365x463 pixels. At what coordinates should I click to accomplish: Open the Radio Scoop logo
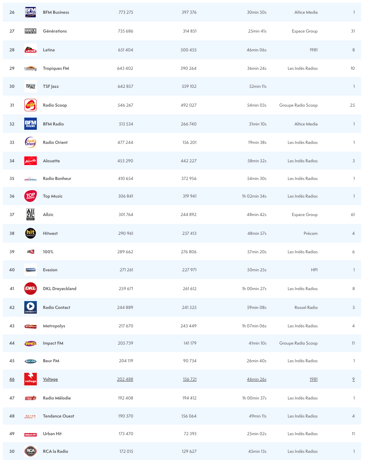31,105
